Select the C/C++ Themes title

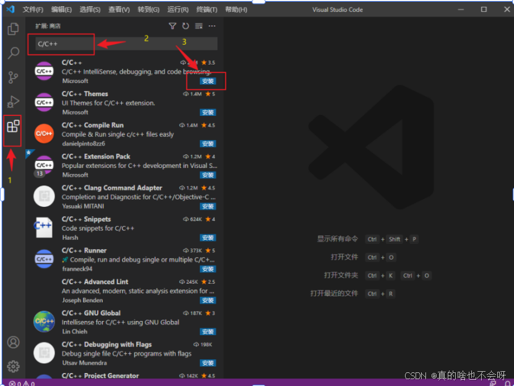(85, 94)
